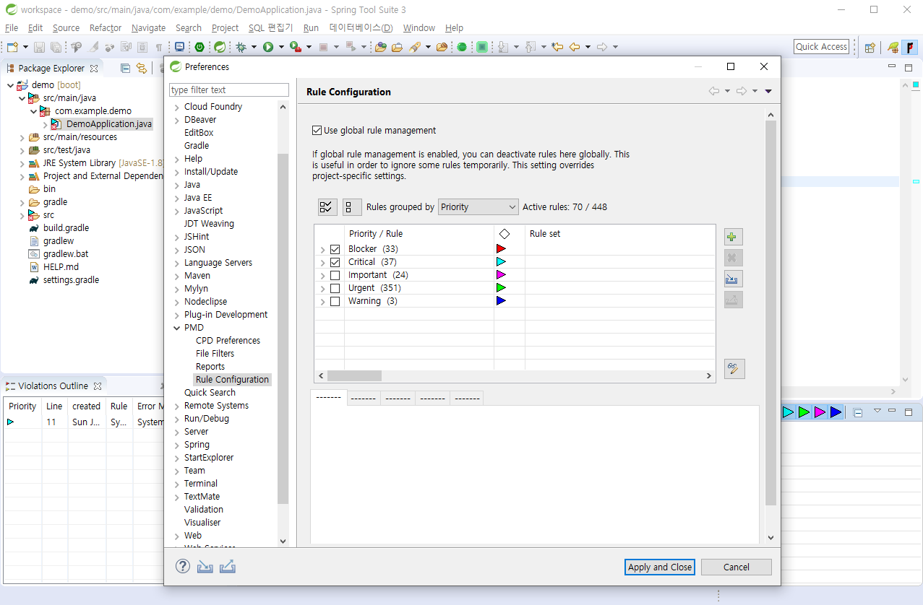Select HELP.md in Package Explorer

[61, 267]
